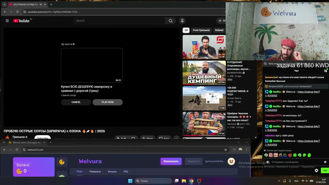
Task: Open tab search dropdown in YouTube window
Action: (x=4, y=5)
